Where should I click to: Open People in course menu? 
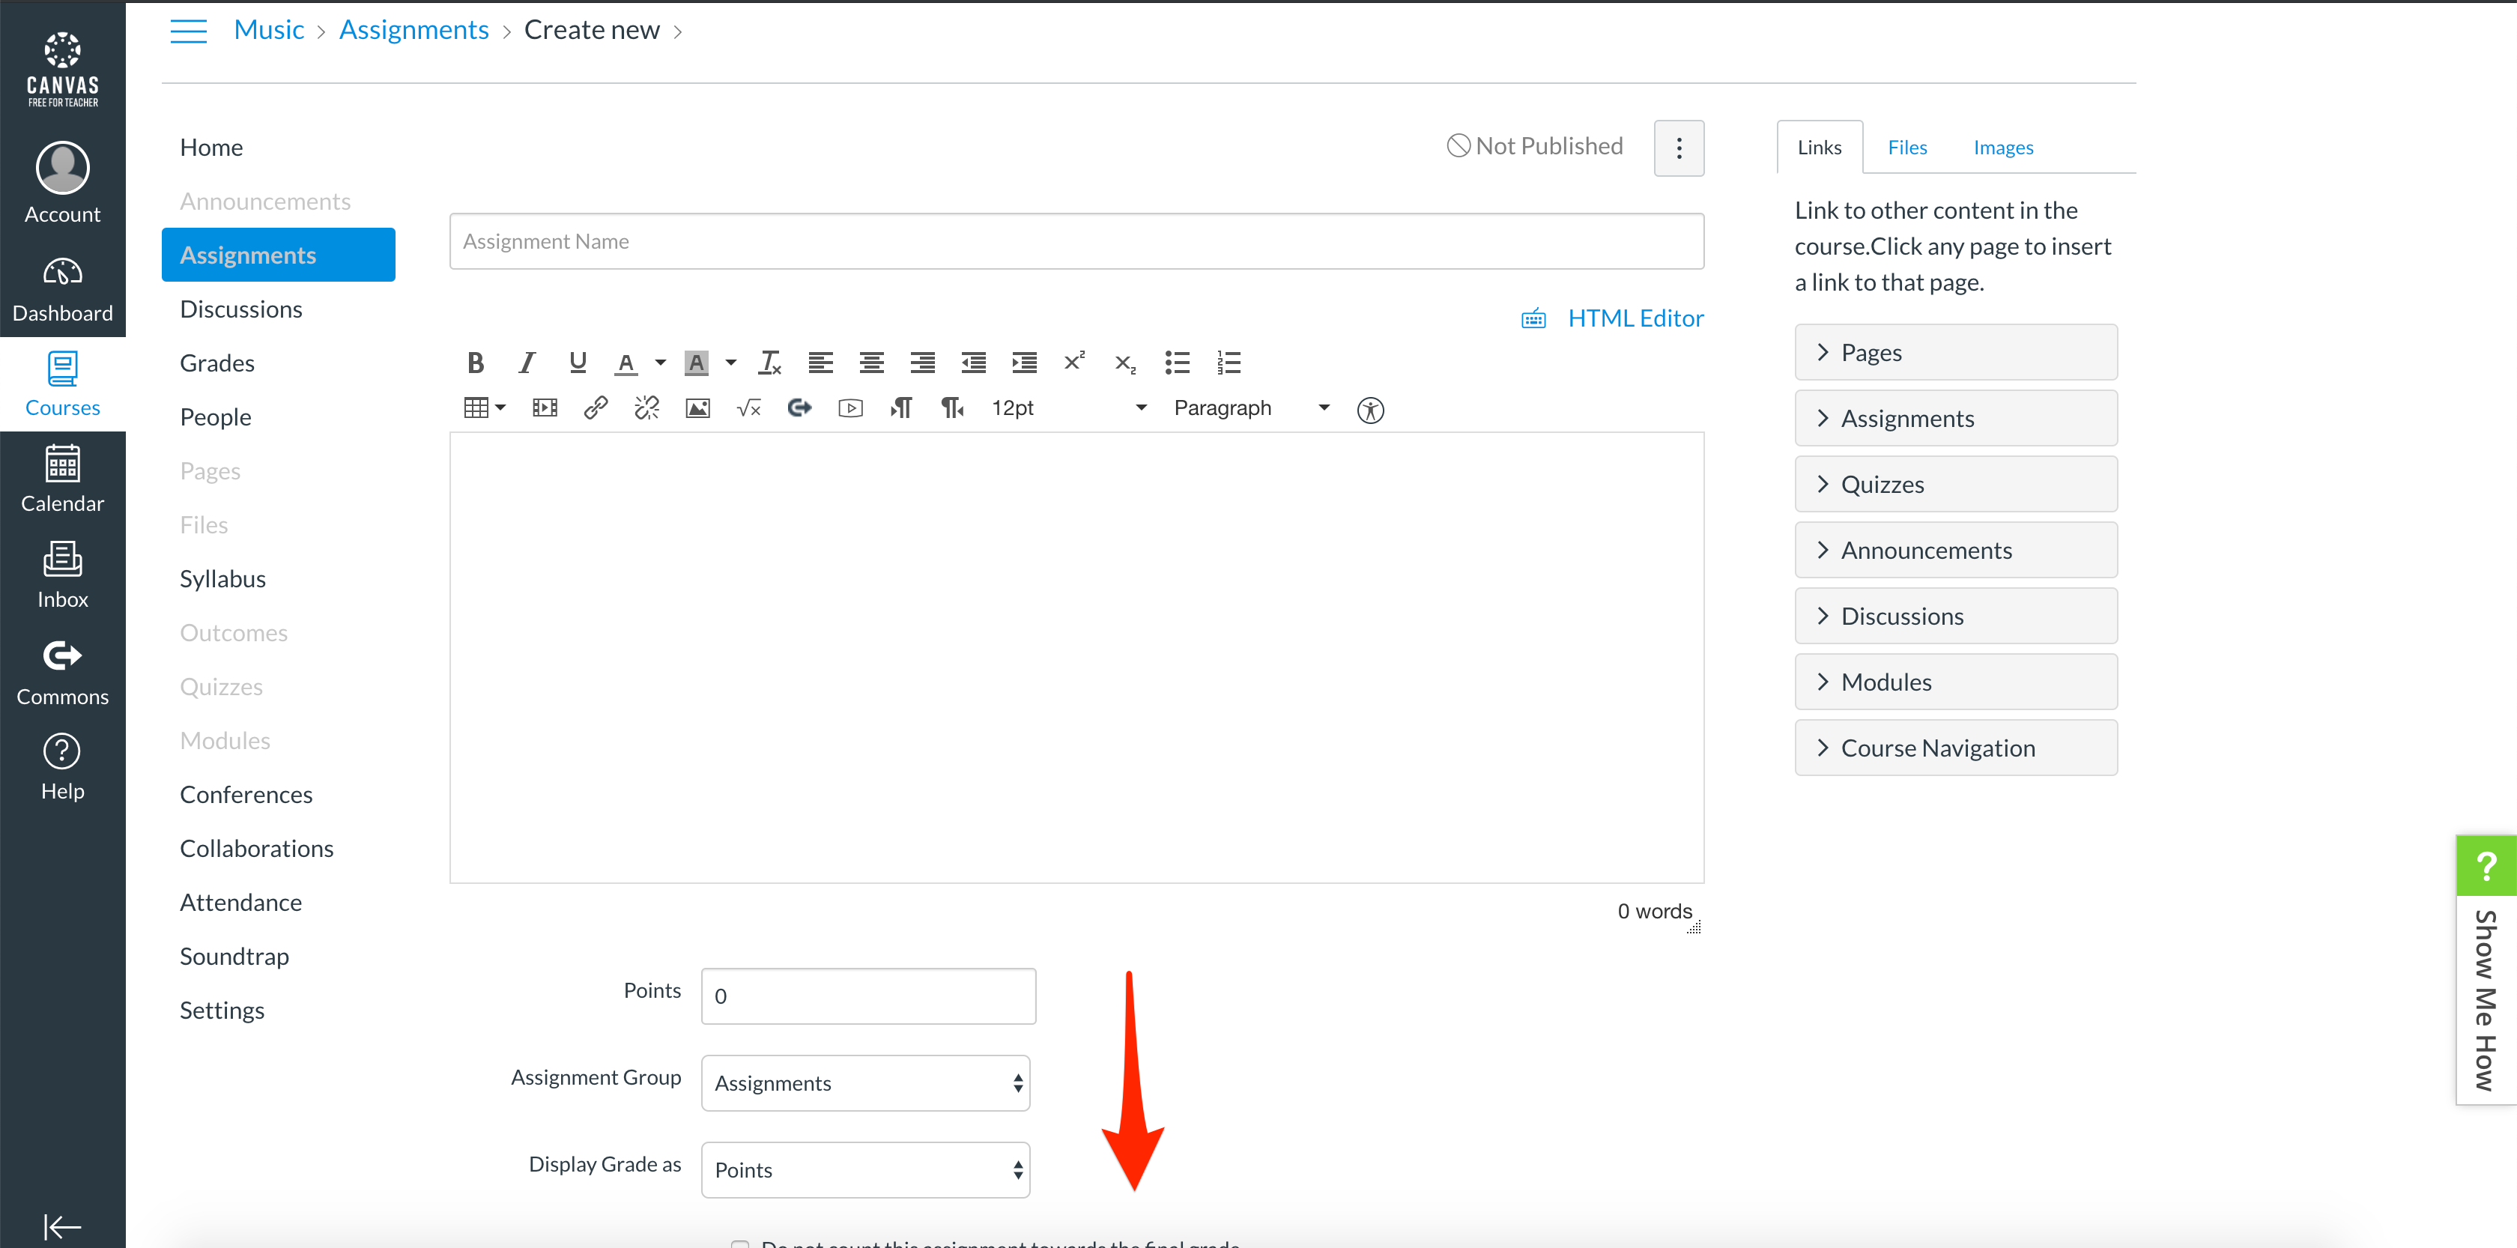coord(215,416)
